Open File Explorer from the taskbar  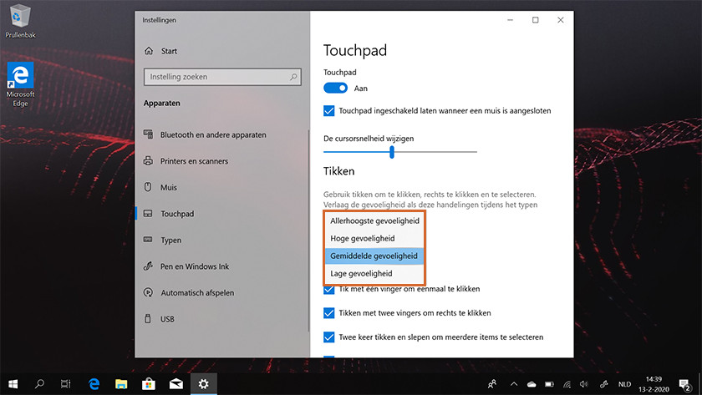tap(121, 384)
